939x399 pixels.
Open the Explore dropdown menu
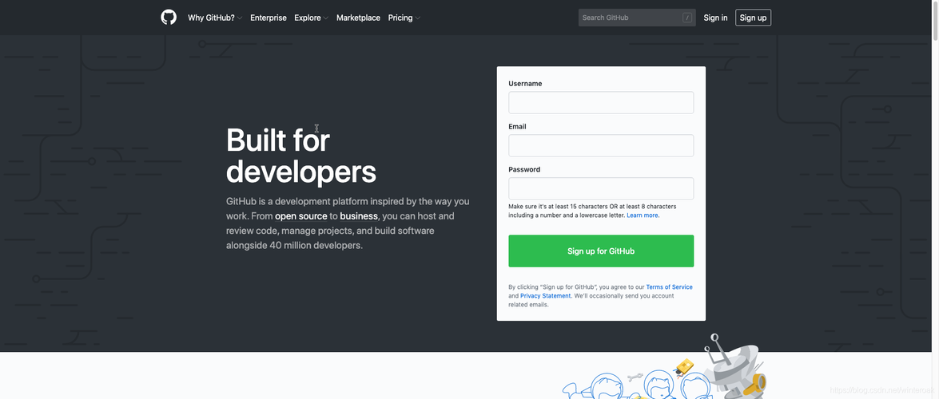(x=312, y=18)
